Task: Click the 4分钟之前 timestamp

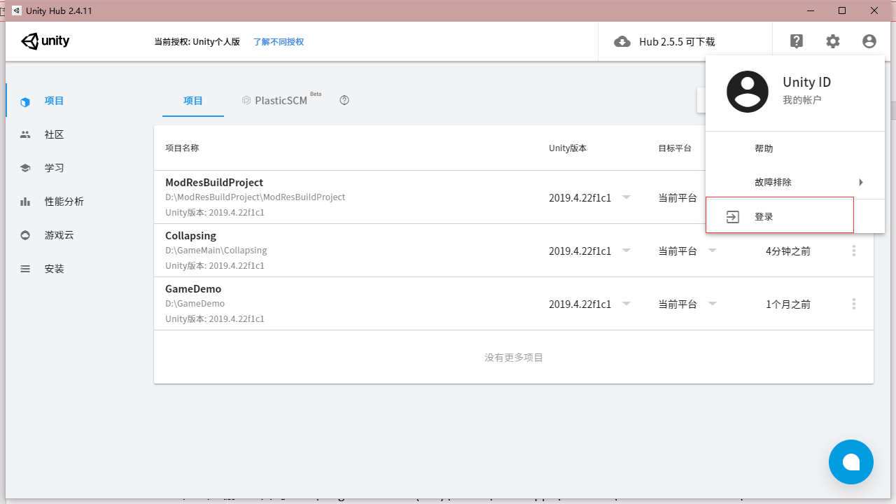Action: tap(788, 251)
